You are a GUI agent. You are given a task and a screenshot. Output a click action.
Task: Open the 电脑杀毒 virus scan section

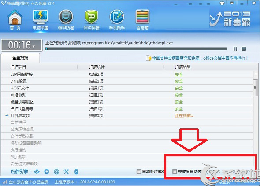40,19
